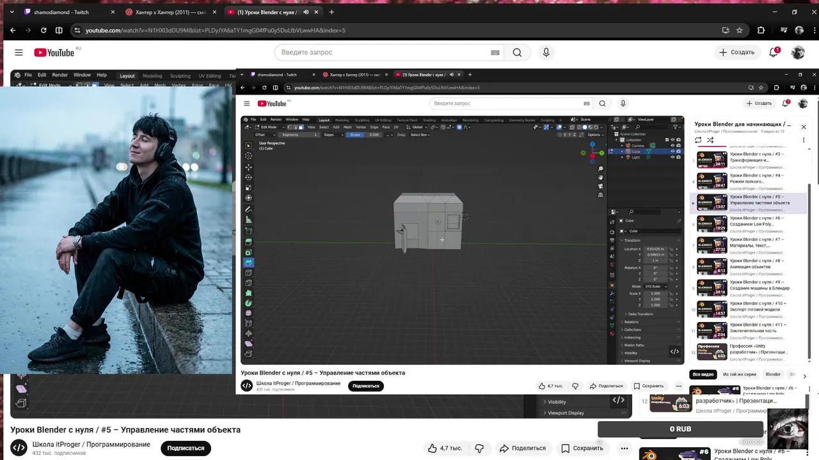Switch to the Хантер х Хантер browser tab
Screen dimensions: 819x460
coord(171,12)
